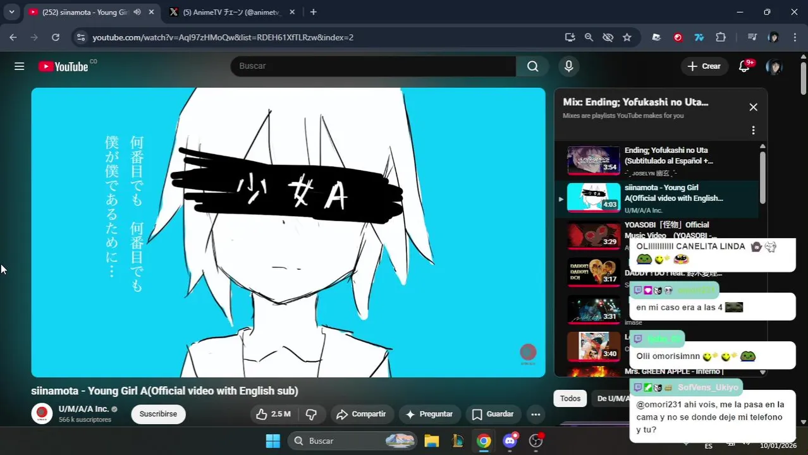Open Chrome profile avatar
808x455 pixels.
pos(773,37)
